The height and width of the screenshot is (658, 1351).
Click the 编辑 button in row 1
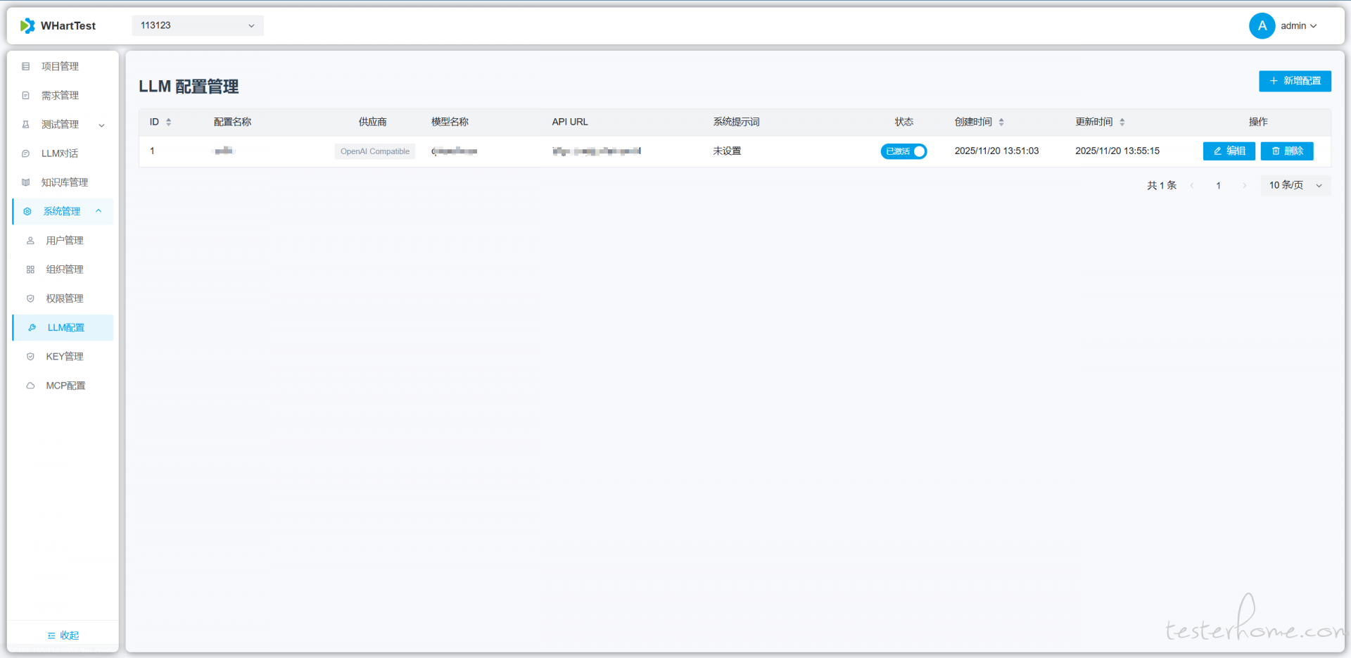tap(1229, 151)
